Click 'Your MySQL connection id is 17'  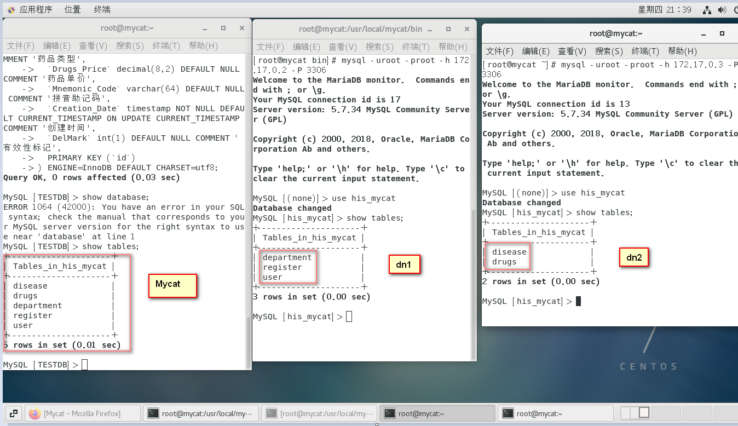(327, 100)
